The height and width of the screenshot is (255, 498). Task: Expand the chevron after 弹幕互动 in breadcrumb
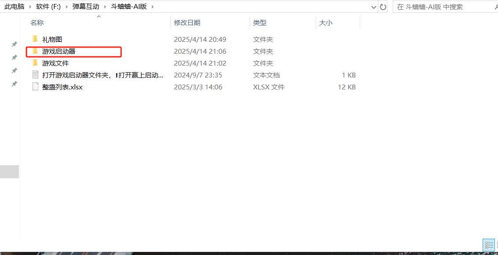105,7
